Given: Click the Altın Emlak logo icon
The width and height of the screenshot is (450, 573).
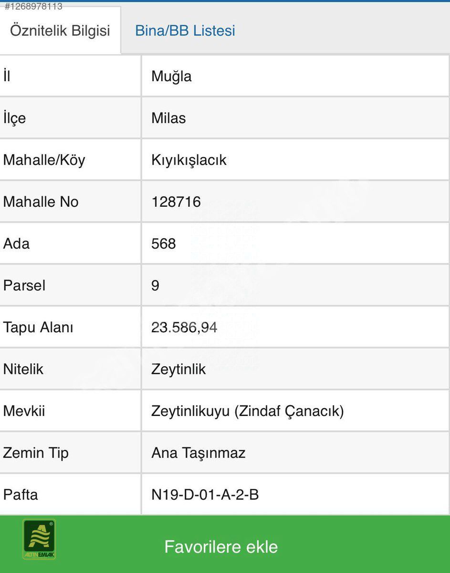Looking at the screenshot, I should click(39, 539).
